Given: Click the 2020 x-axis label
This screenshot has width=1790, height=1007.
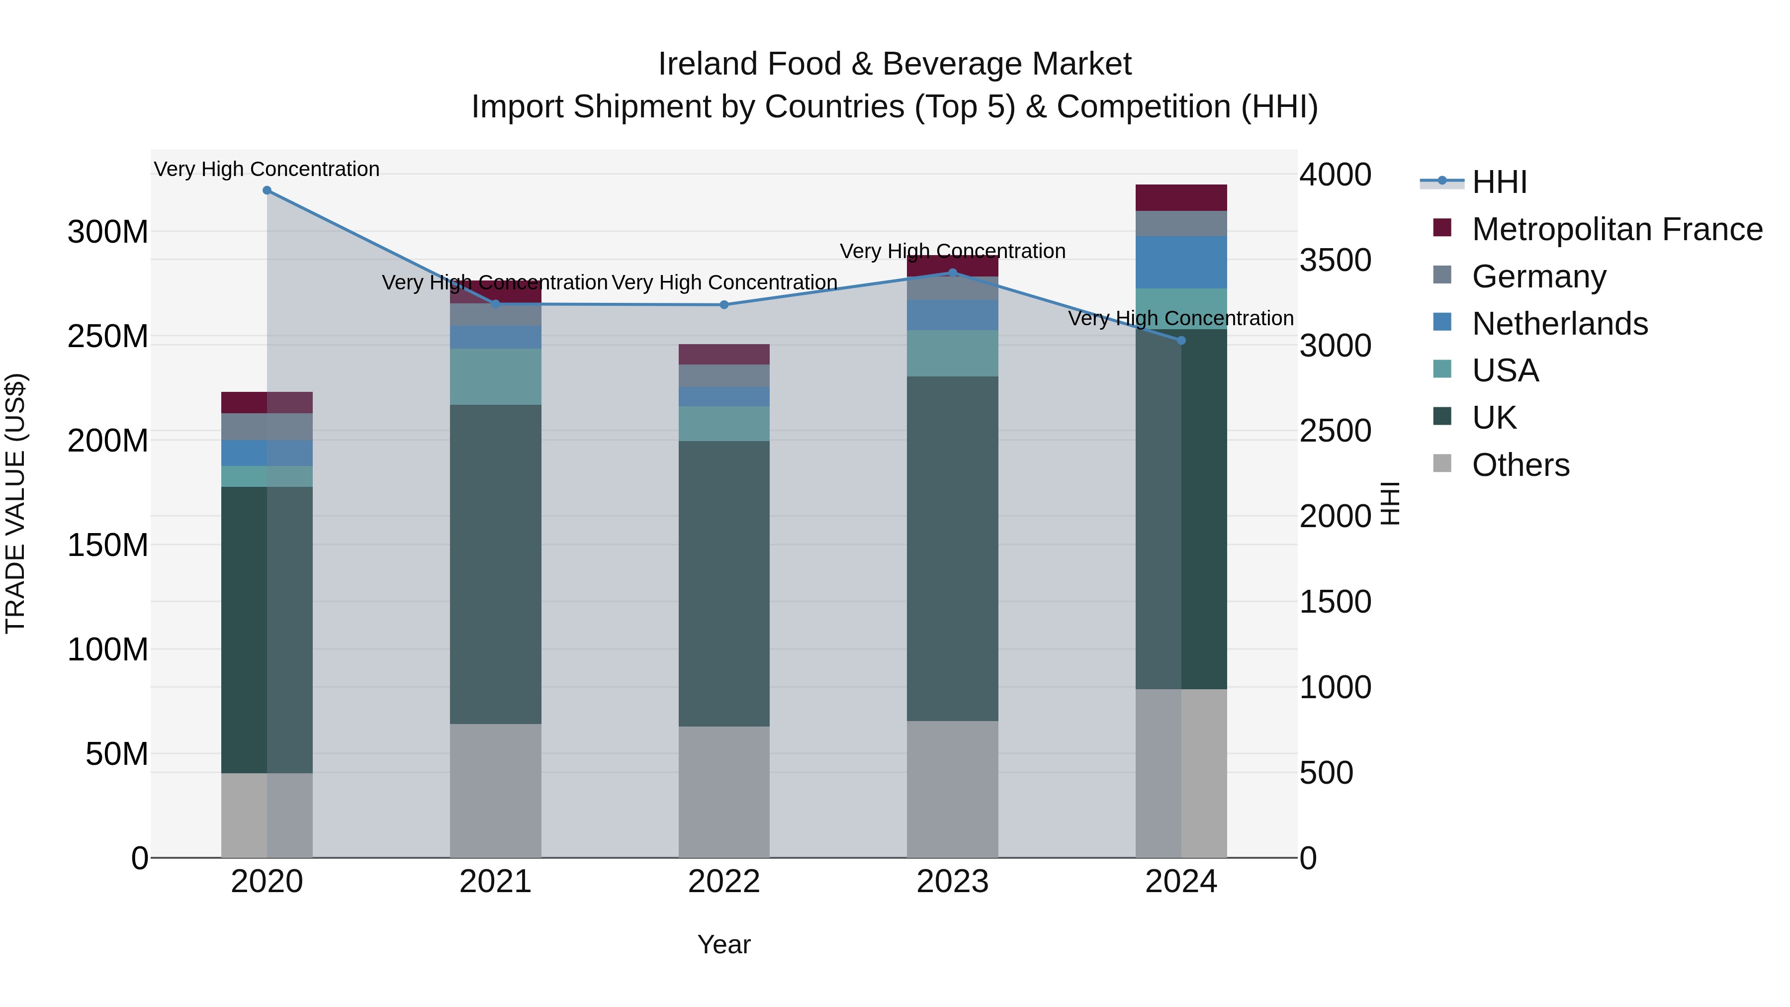Looking at the screenshot, I should [x=267, y=882].
